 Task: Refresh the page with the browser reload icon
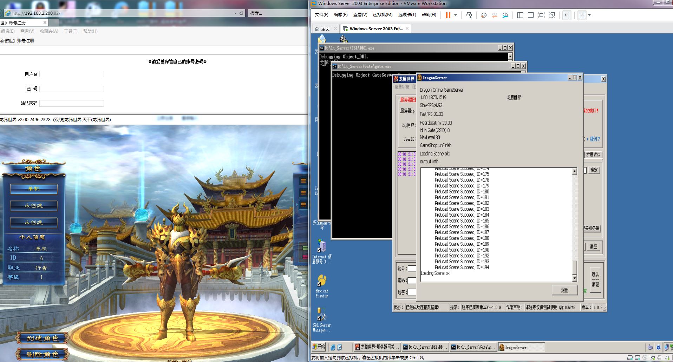(x=241, y=13)
